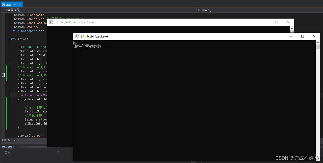The height and width of the screenshot is (163, 323).
Task: Collapse outline marker at shExecInfo.lpVerb line
Action: click(x=9, y=63)
